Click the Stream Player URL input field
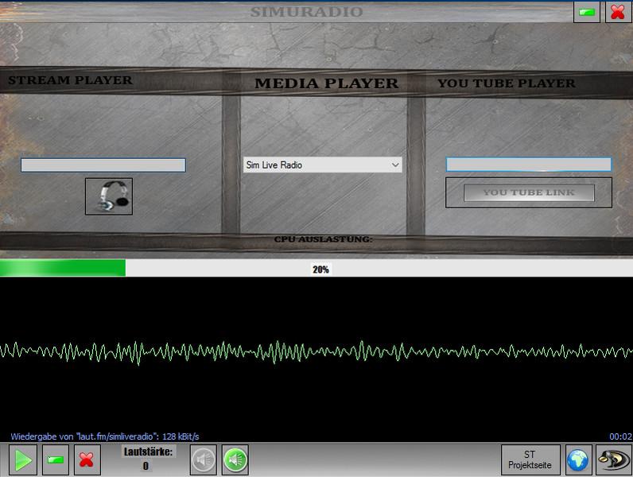633x477 pixels. [x=103, y=165]
